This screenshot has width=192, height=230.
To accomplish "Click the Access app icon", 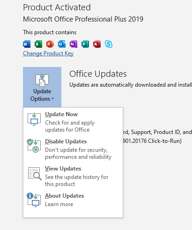I will click(97, 44).
